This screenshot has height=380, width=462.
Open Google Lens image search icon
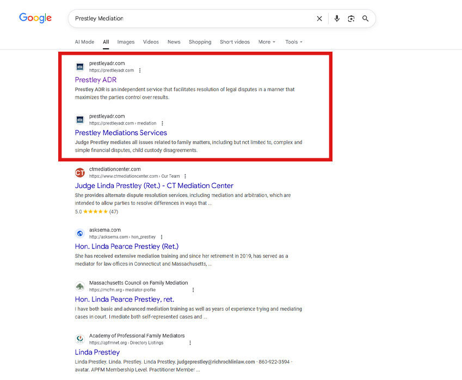point(351,18)
